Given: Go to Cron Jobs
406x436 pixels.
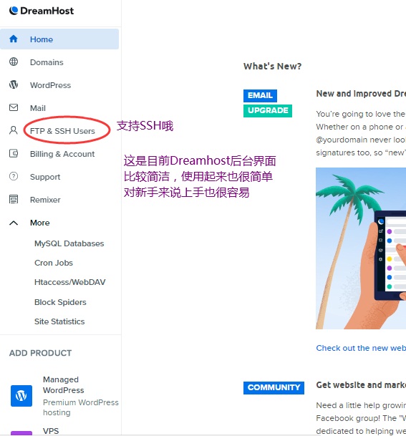Looking at the screenshot, I should (54, 263).
